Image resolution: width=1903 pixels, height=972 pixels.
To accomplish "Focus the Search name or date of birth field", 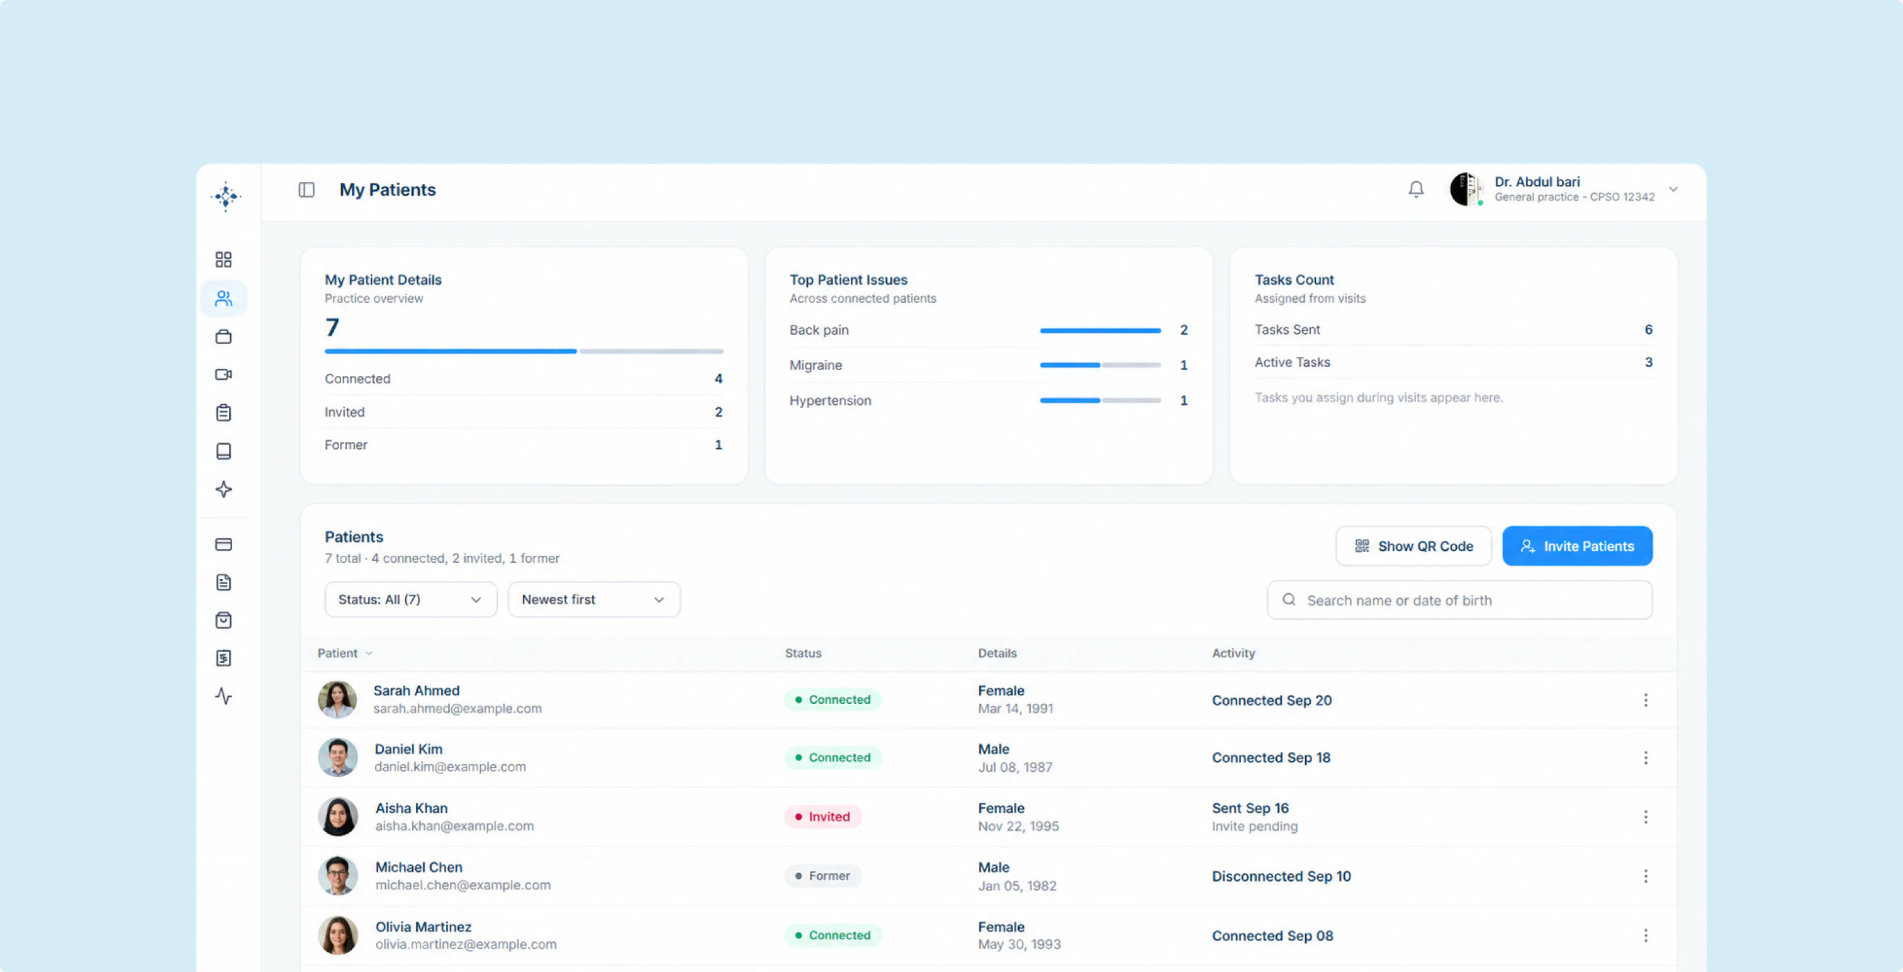I will tap(1459, 600).
